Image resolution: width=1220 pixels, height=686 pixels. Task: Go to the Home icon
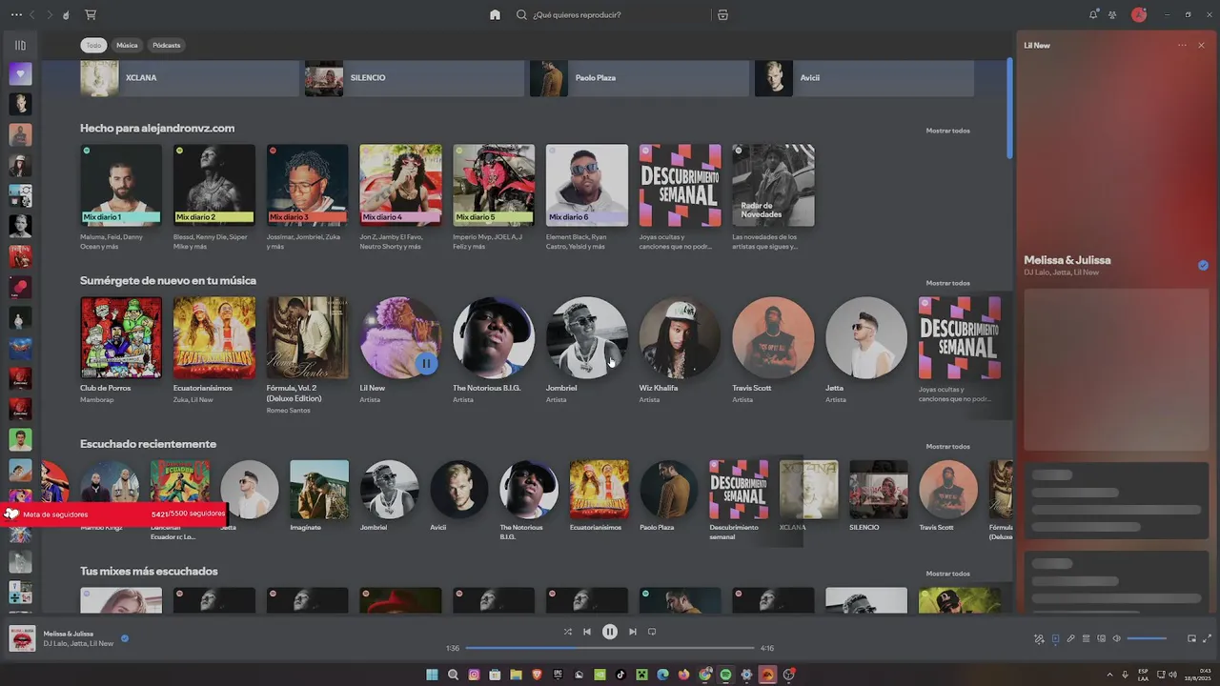pos(495,14)
